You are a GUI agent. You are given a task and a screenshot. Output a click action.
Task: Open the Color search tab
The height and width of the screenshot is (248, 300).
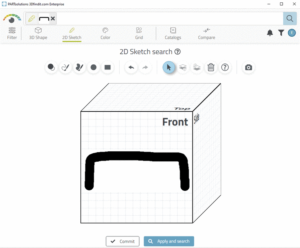(x=106, y=33)
